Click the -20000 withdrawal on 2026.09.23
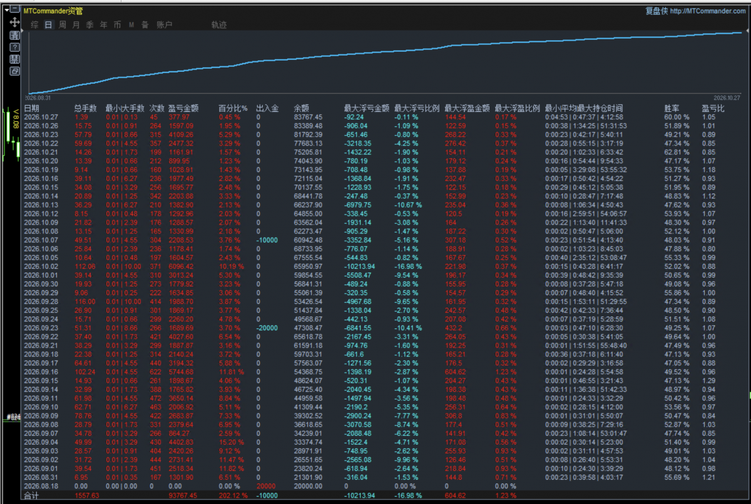 point(267,327)
